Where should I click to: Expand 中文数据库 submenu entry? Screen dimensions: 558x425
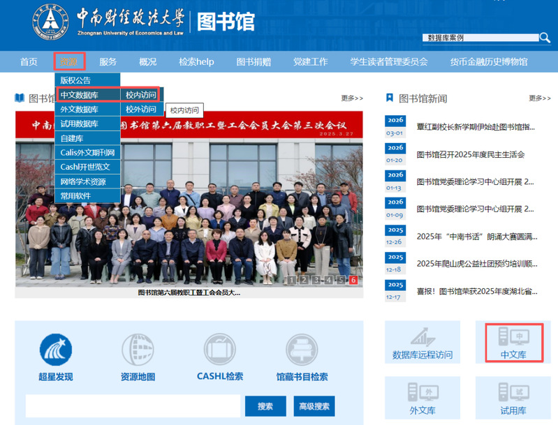pos(80,95)
